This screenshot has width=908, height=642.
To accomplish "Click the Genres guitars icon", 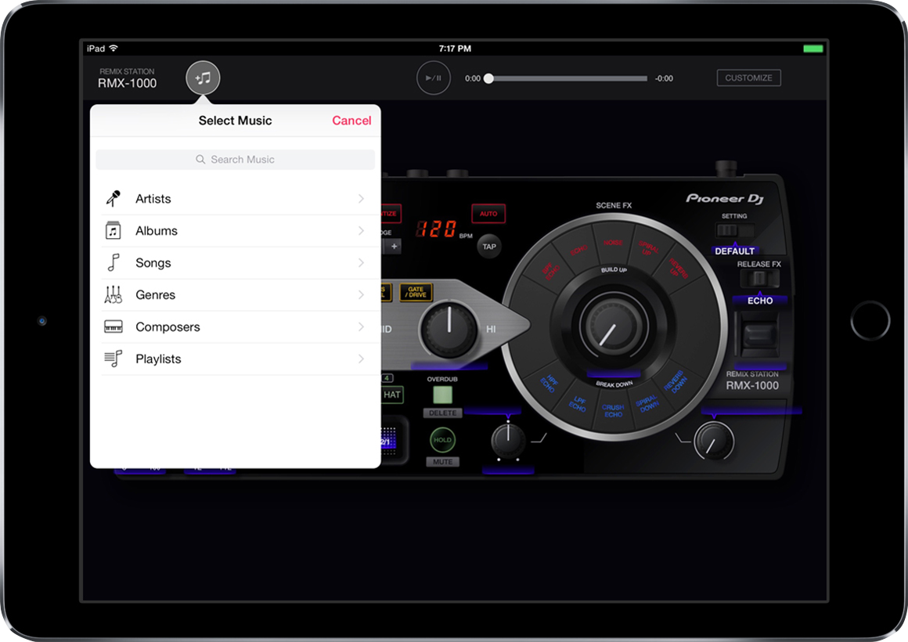I will click(113, 294).
